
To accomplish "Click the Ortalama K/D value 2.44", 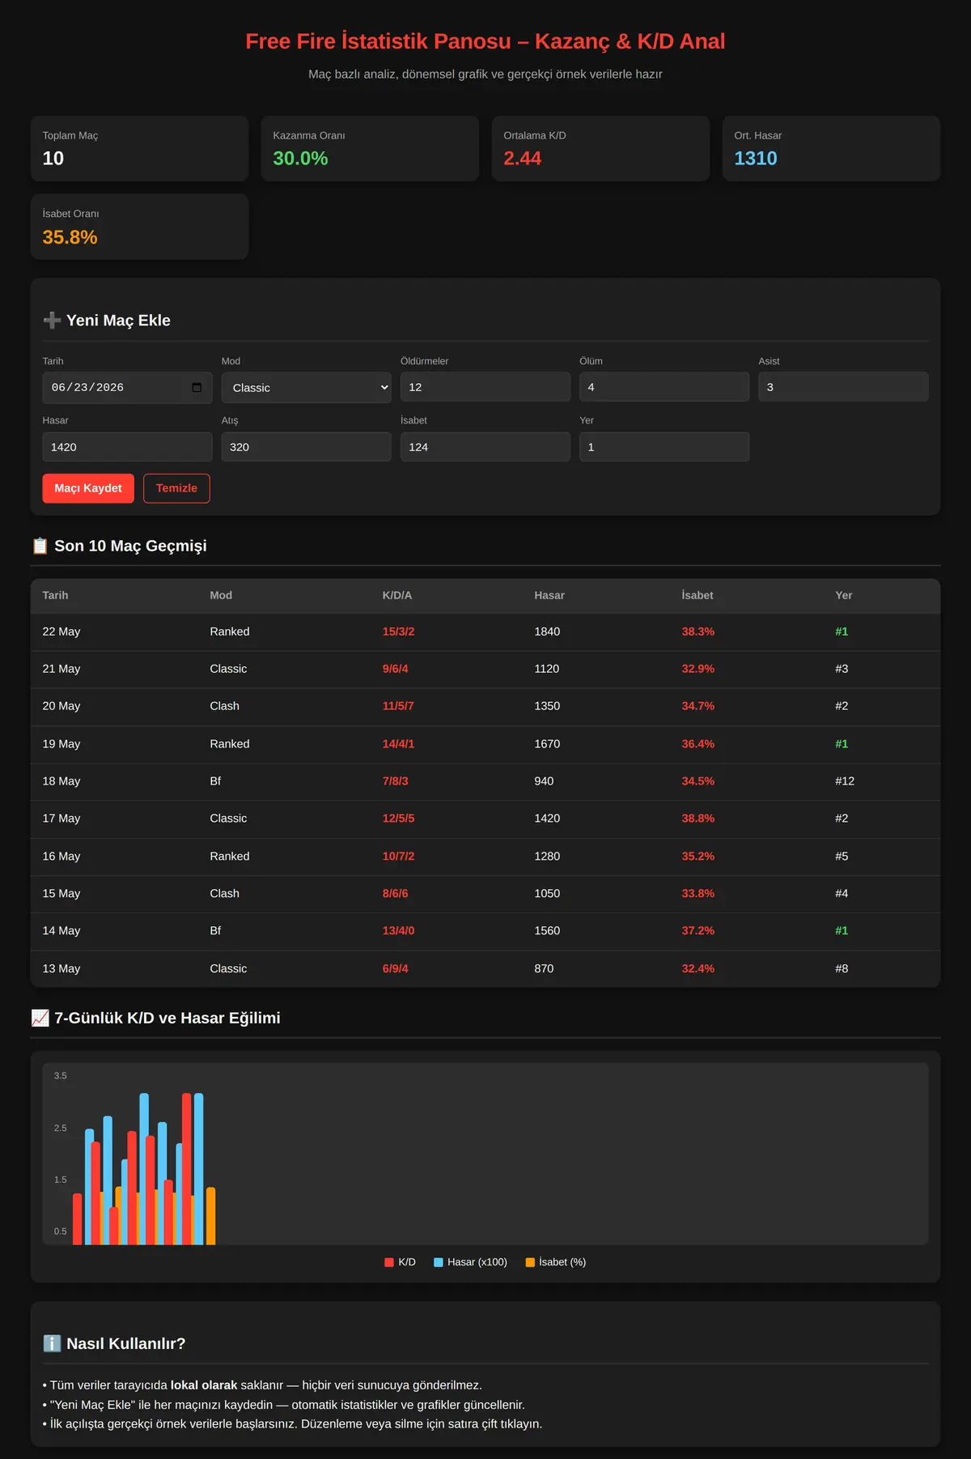I will tap(523, 159).
